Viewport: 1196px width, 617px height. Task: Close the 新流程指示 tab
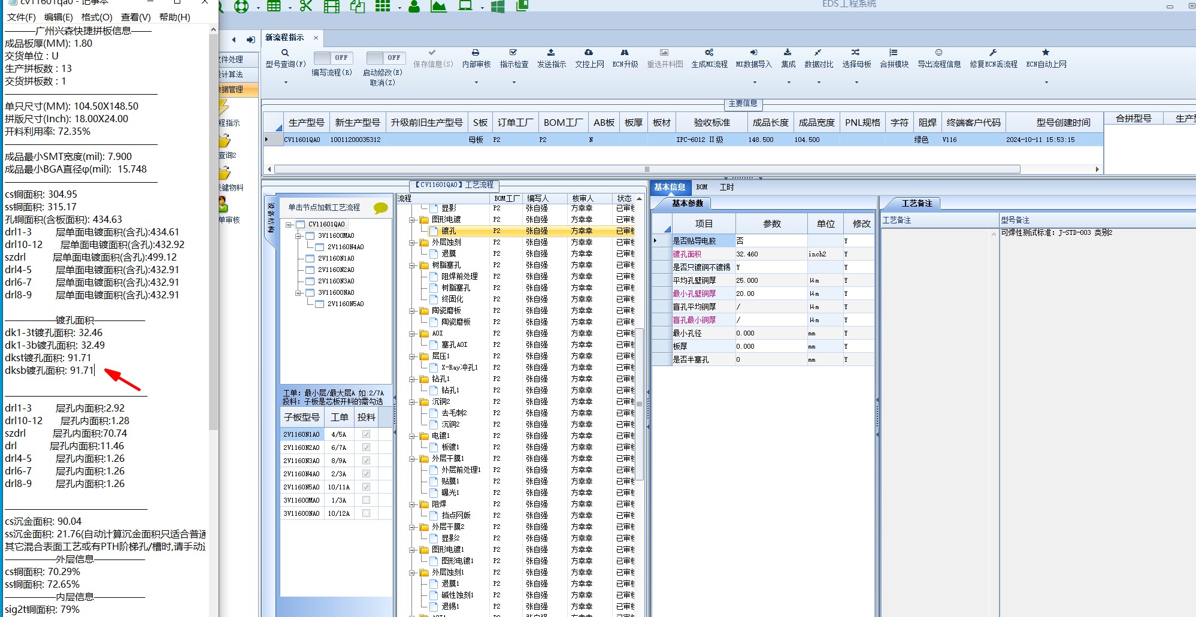click(x=316, y=38)
